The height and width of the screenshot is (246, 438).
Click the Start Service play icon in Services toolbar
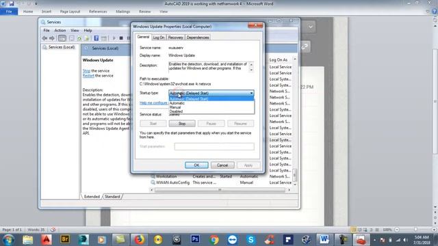tap(114, 38)
